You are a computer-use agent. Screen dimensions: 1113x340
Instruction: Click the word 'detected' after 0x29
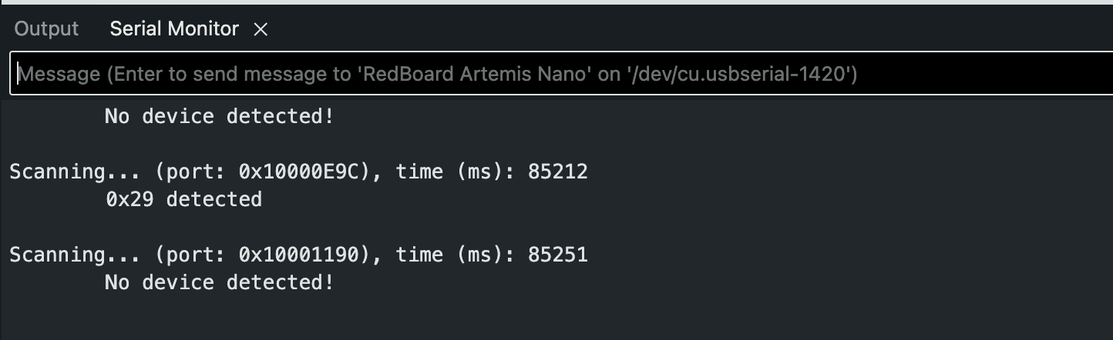(214, 200)
